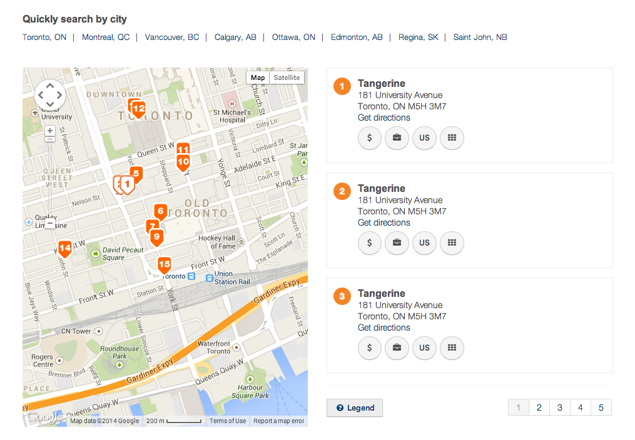Search by Regina, SK
This screenshot has height=440, width=635.
pyautogui.click(x=419, y=37)
